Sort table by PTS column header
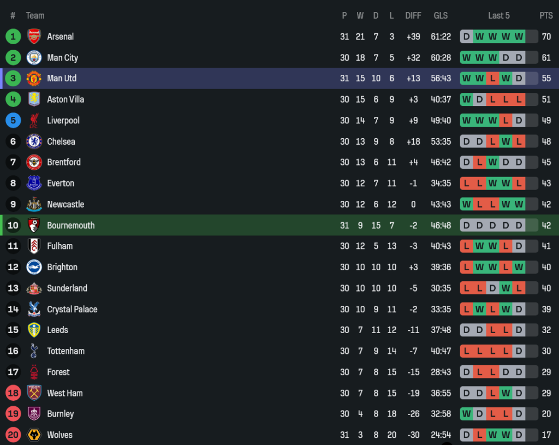 pyautogui.click(x=546, y=15)
